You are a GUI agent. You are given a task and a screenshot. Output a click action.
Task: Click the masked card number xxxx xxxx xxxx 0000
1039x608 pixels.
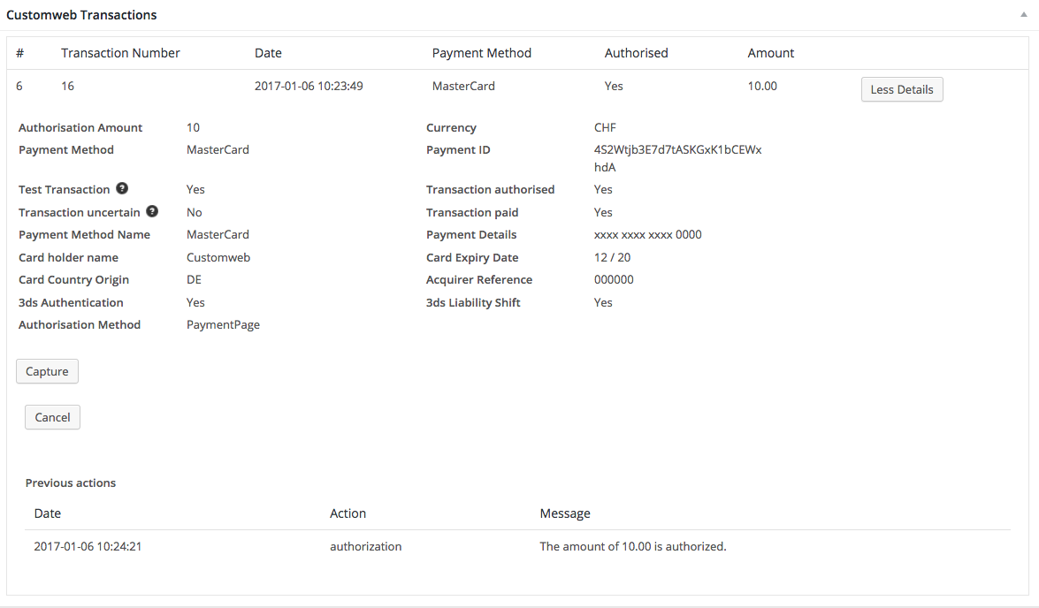point(647,235)
